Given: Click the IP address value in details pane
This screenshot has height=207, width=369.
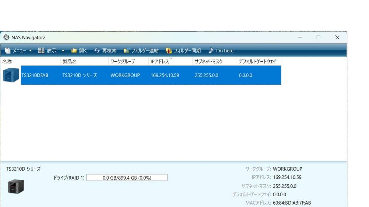Looking at the screenshot, I should coord(287,177).
